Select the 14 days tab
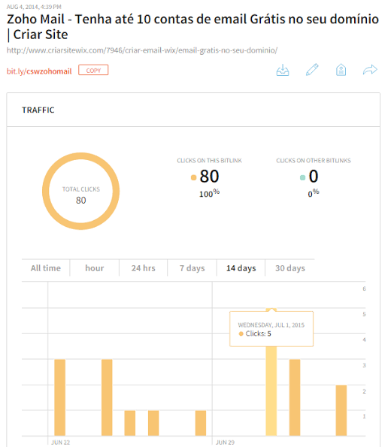Image resolution: width=388 pixels, height=447 pixels. tap(241, 268)
